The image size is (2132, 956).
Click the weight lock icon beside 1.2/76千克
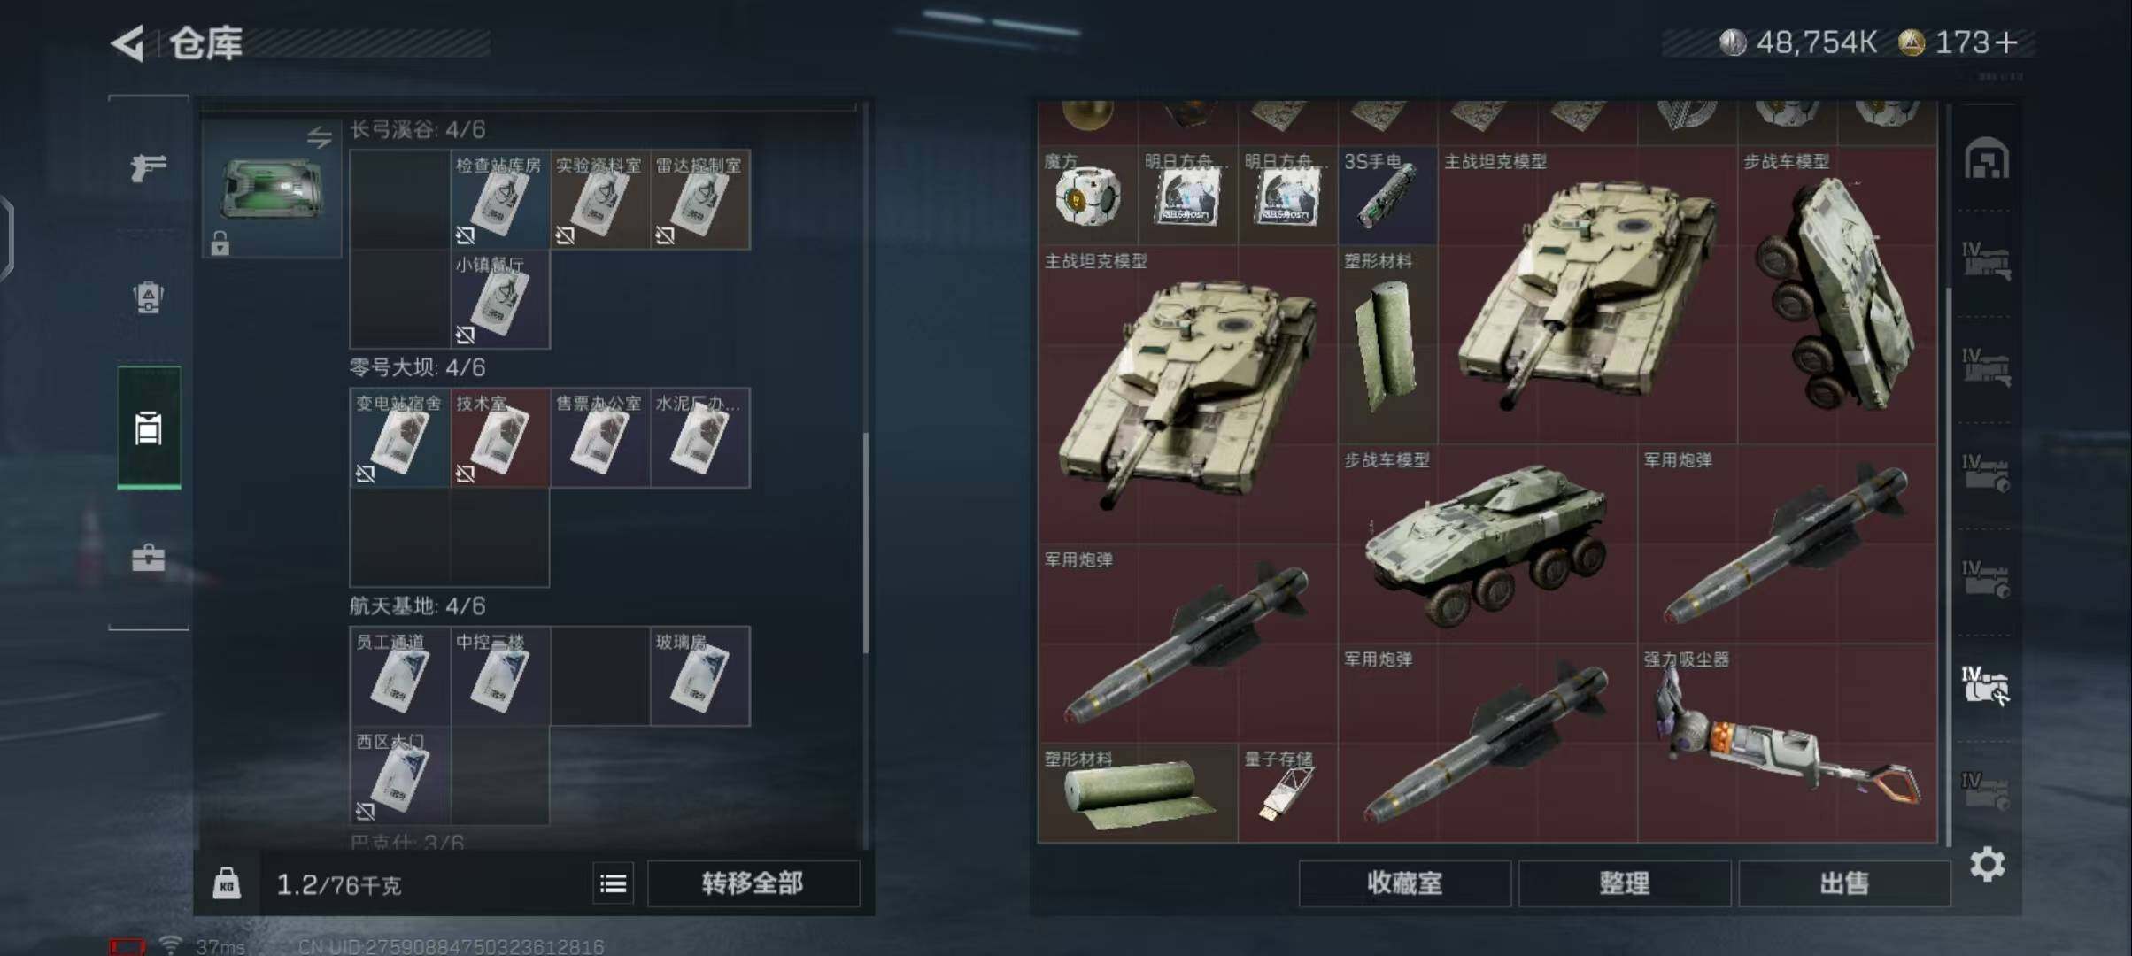[x=227, y=883]
